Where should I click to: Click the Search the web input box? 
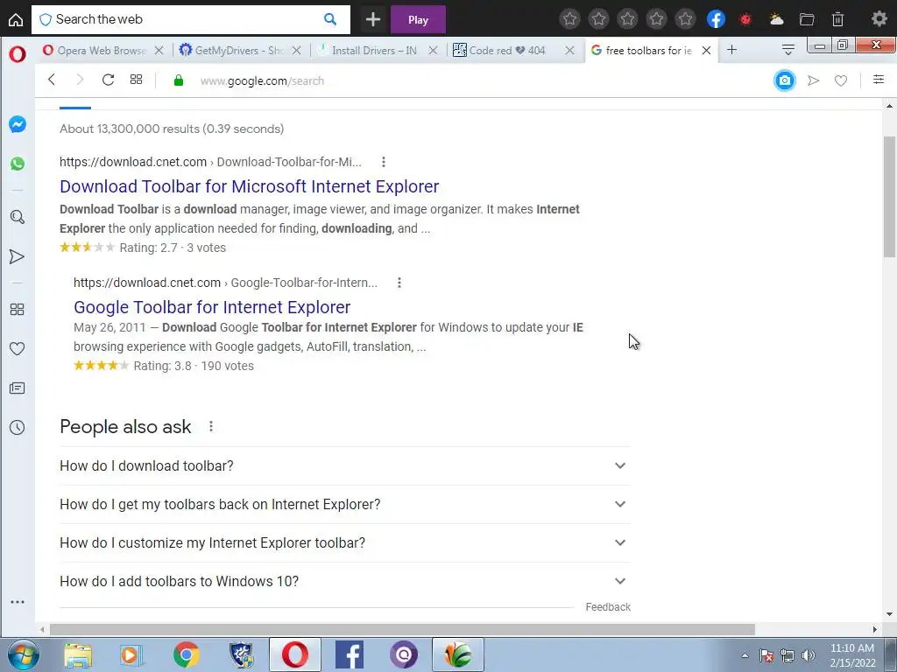[x=189, y=19]
